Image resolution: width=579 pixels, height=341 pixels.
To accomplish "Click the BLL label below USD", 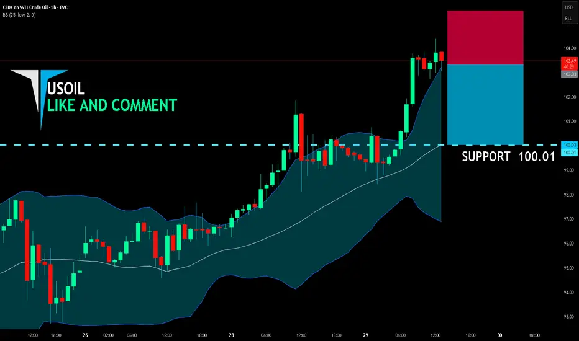I will (568, 19).
